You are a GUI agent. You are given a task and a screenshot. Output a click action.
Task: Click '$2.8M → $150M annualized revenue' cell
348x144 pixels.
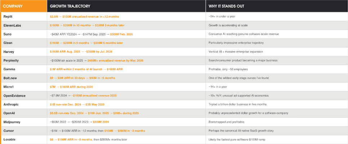126,17
